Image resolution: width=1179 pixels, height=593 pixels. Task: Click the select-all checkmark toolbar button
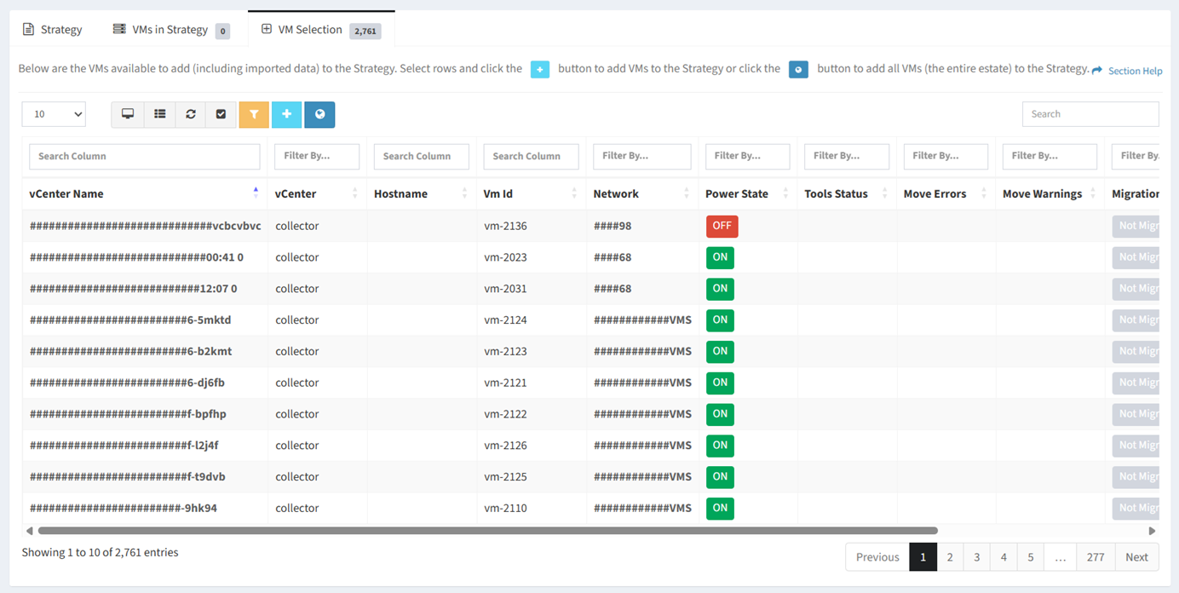pyautogui.click(x=221, y=114)
